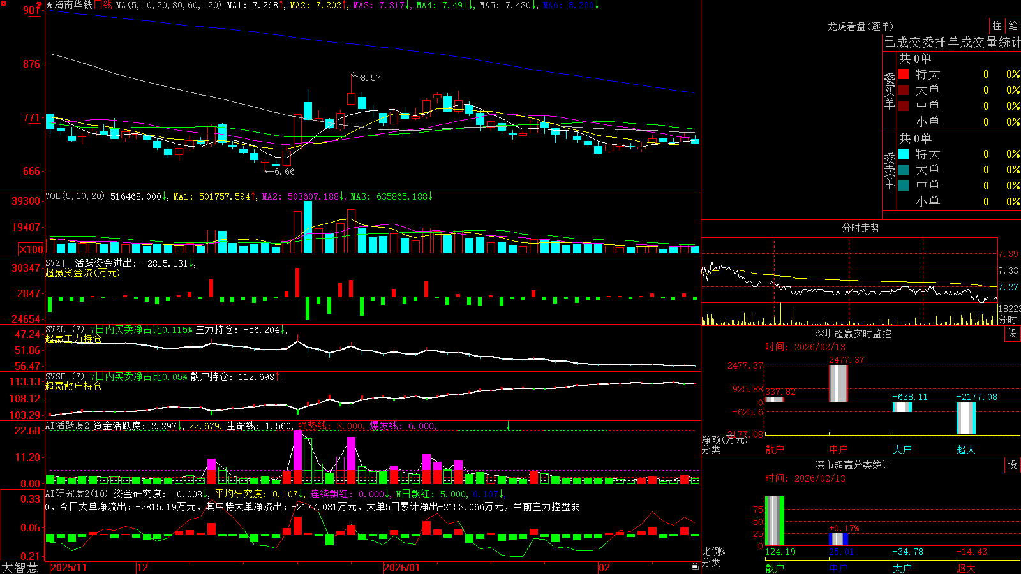Open 设 settings for 深市超赢分类统计

point(1013,465)
